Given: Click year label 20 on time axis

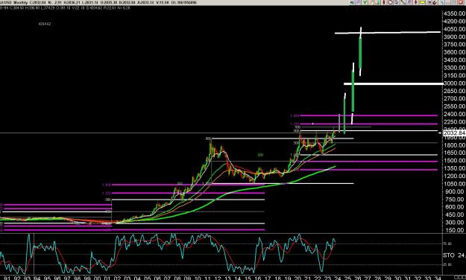Looking at the screenshot, I should tap(297, 278).
